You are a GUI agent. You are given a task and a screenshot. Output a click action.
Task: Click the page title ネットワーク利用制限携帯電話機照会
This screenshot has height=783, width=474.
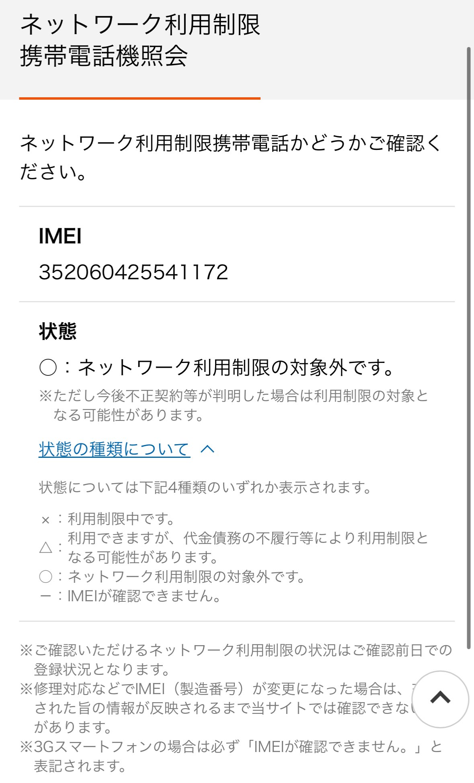tap(140, 40)
